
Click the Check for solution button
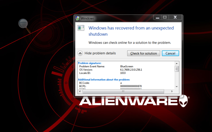[x=143, y=53]
